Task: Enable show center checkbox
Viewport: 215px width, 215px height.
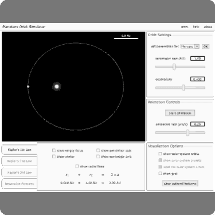Action: [x=54, y=157]
